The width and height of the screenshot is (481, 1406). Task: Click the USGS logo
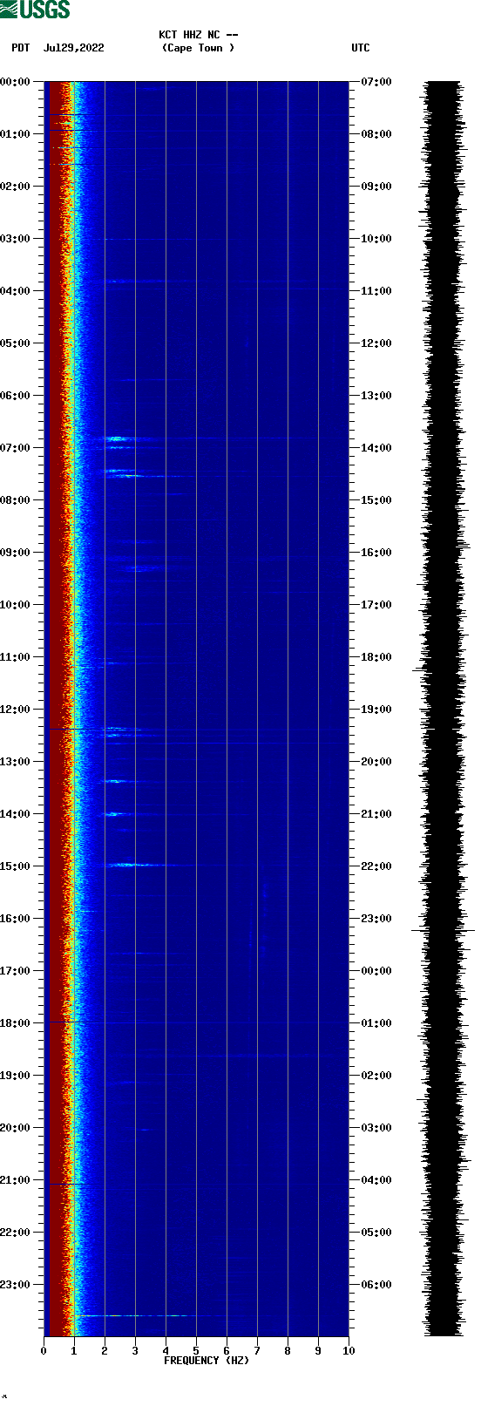point(35,10)
